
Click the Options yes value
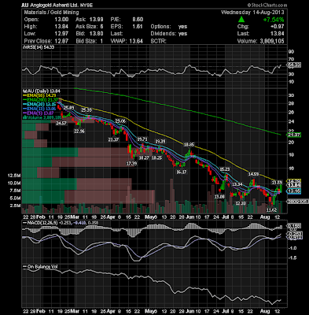coord(182,27)
